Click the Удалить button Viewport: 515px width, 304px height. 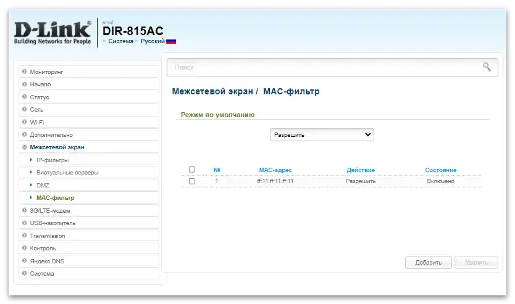coord(476,262)
